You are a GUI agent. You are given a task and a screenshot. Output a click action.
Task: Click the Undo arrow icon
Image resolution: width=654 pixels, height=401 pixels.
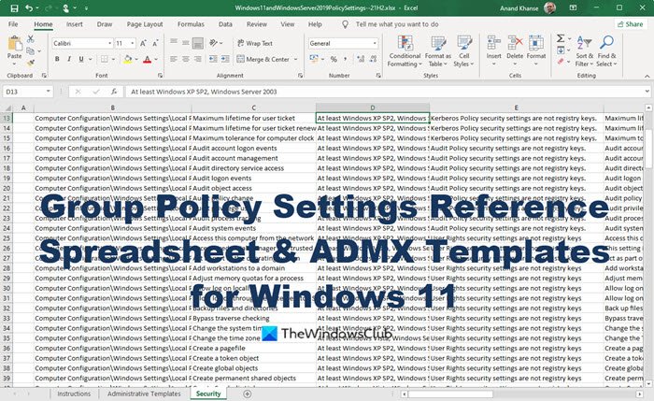coord(29,7)
